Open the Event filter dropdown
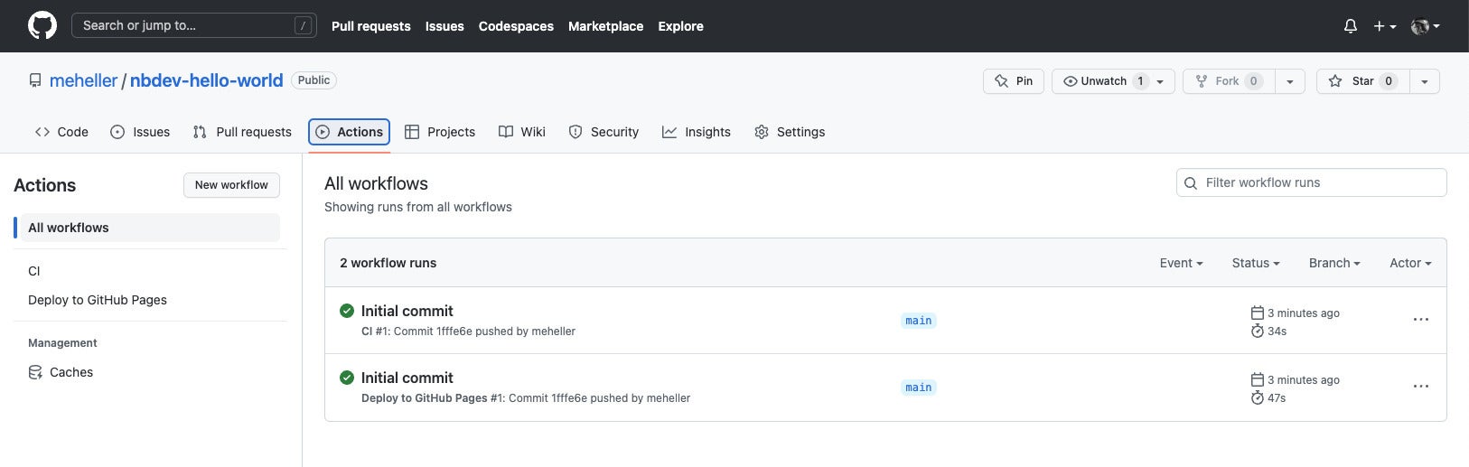Screen dimensions: 1469x467 1181,263
